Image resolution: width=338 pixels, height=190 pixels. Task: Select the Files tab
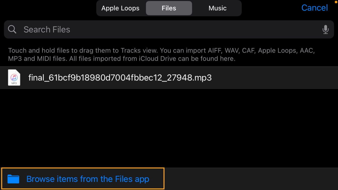click(169, 8)
